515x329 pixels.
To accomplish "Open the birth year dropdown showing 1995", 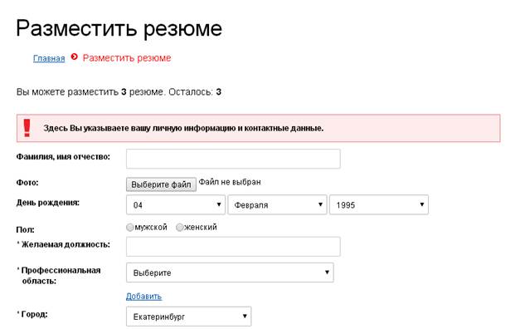I will tap(379, 204).
